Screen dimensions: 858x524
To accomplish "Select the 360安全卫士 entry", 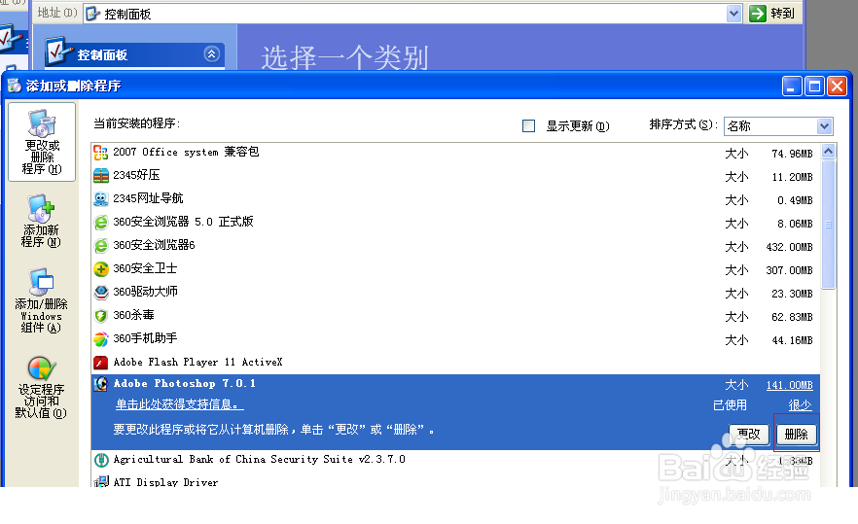I will click(455, 269).
